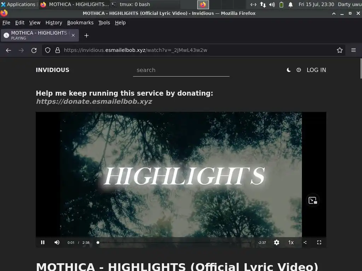Change the 1x playback speed
The height and width of the screenshot is (271, 362).
[291, 242]
